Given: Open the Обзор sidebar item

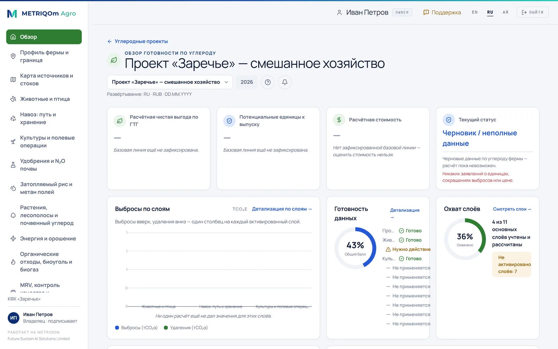Looking at the screenshot, I should pyautogui.click(x=44, y=37).
